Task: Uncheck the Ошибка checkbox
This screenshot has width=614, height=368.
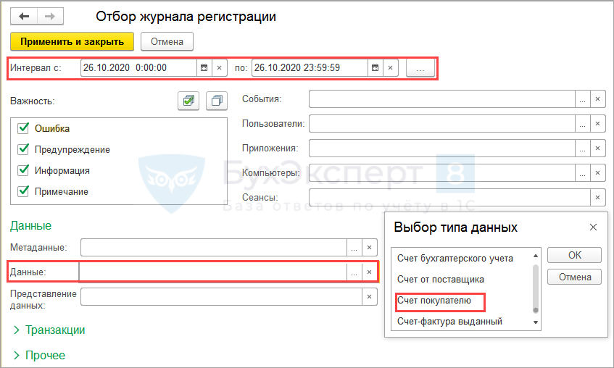Action: 22,128
